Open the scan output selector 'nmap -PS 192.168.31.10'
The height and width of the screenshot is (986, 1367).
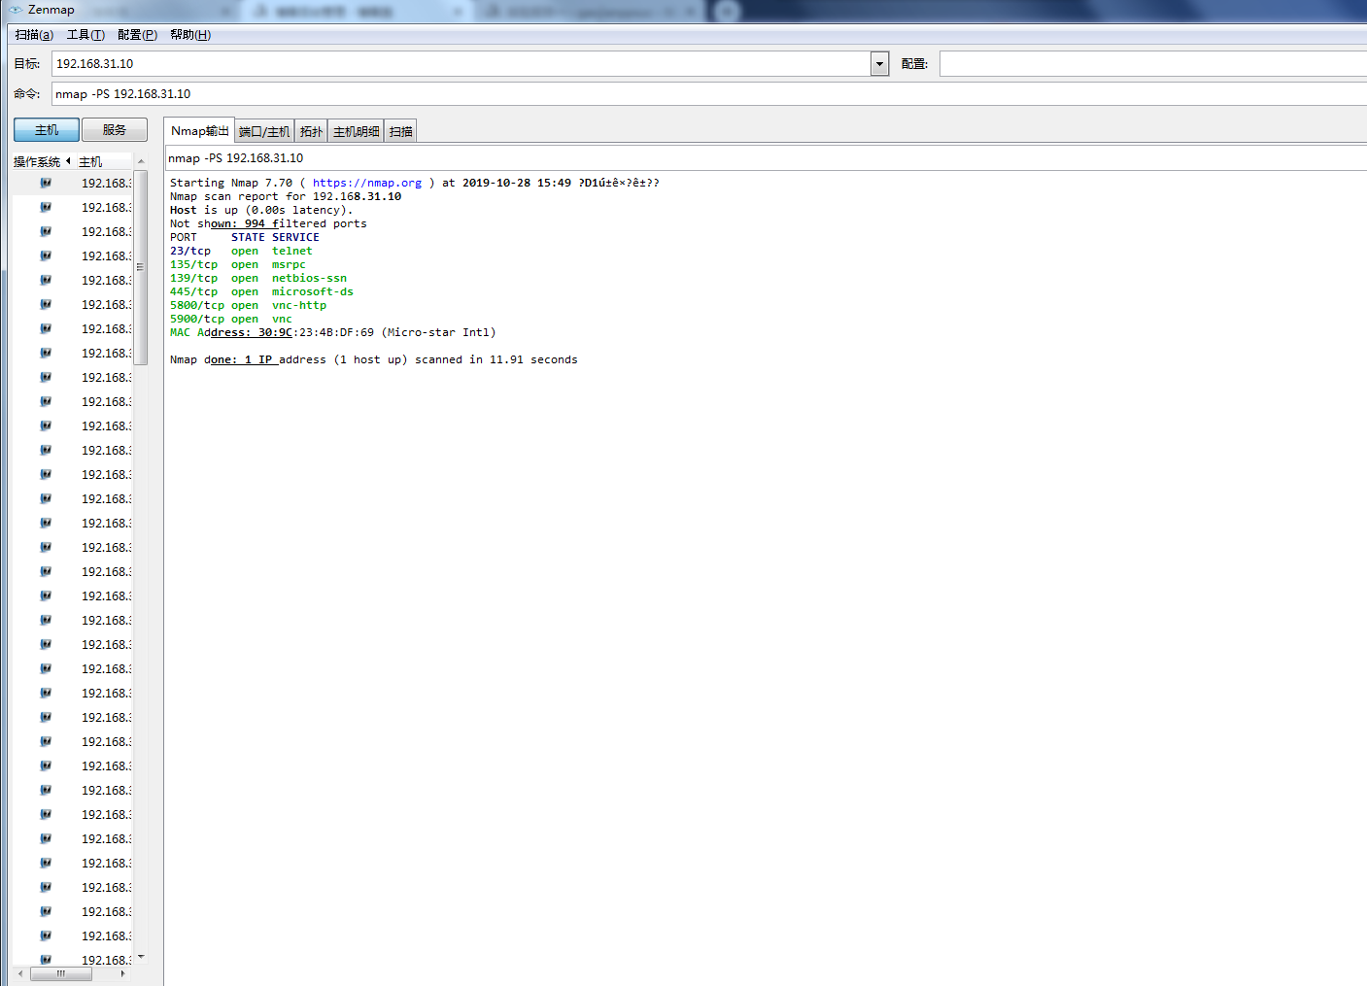click(767, 158)
